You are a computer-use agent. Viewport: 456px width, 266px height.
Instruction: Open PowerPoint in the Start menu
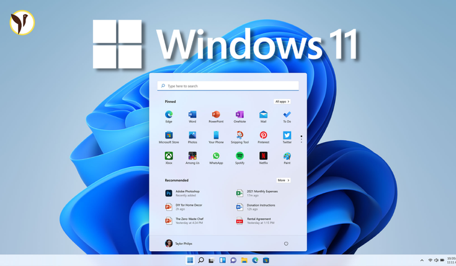click(216, 117)
